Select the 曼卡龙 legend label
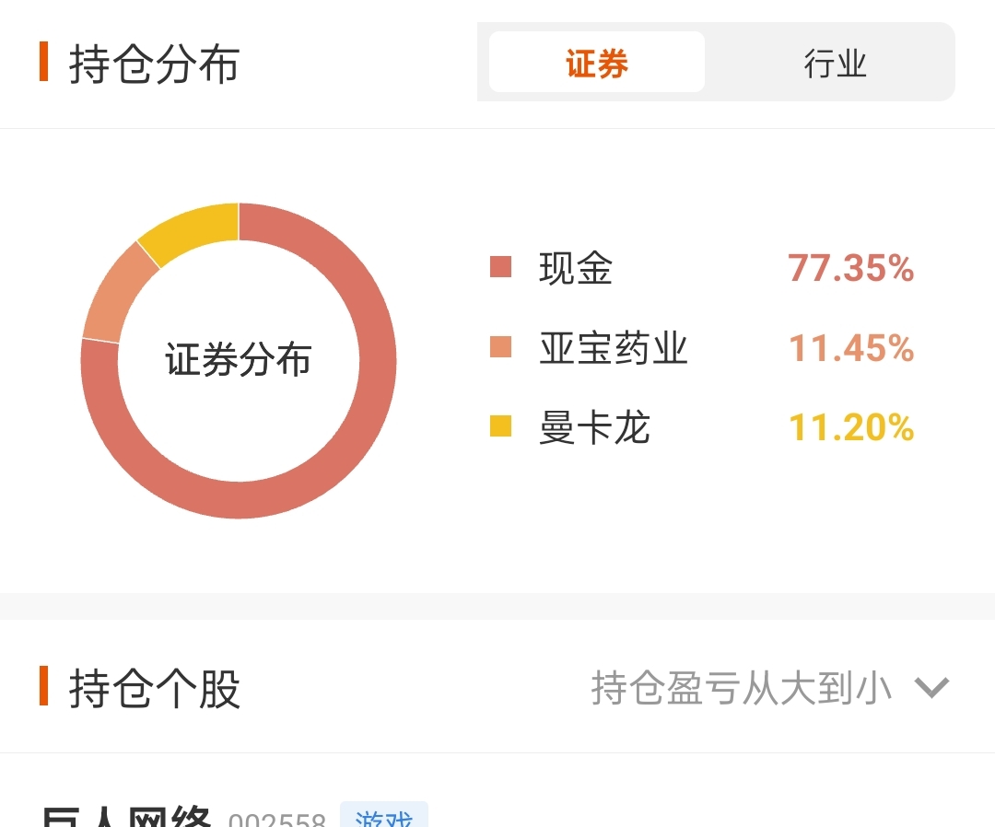The width and height of the screenshot is (995, 827). tap(594, 426)
